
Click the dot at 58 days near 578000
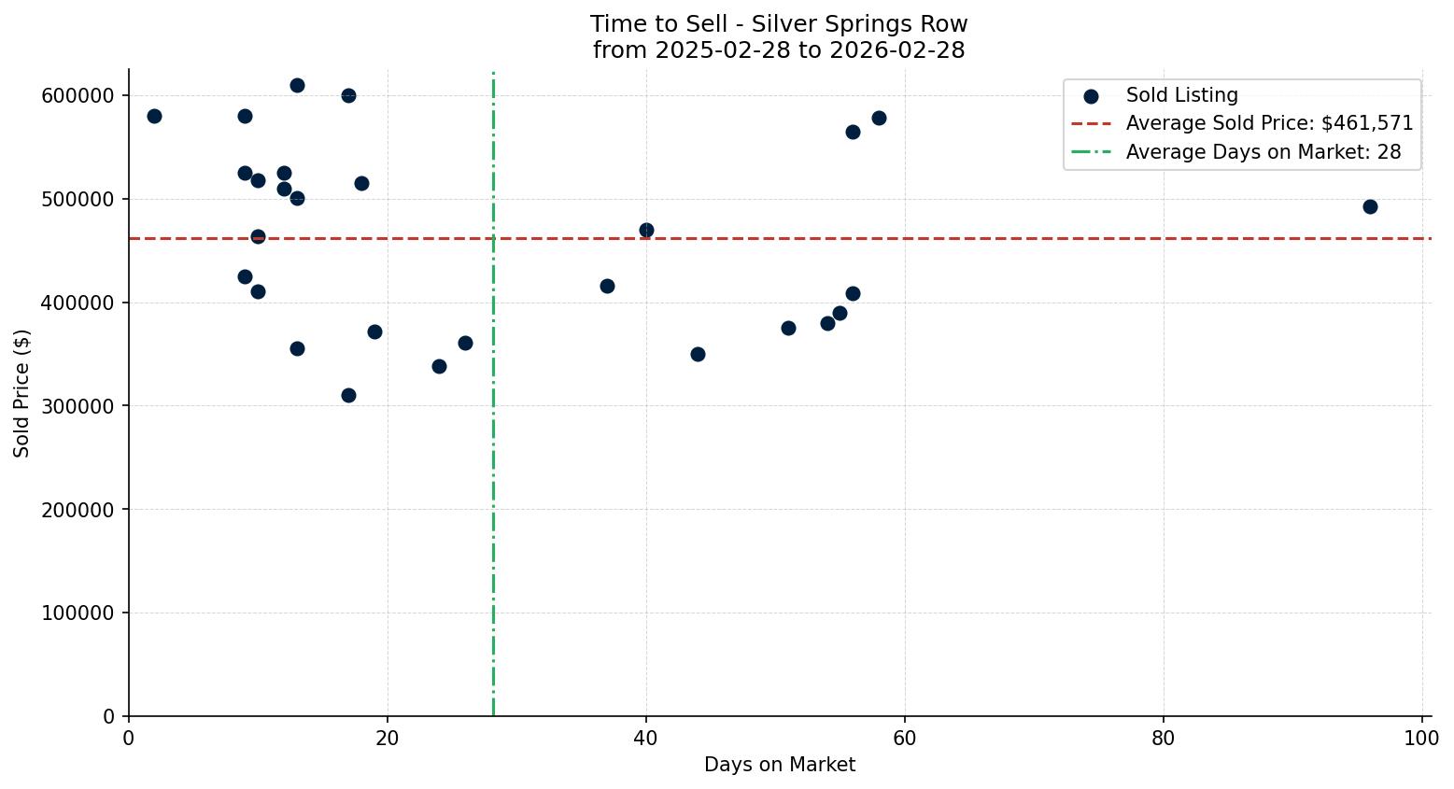coord(879,119)
